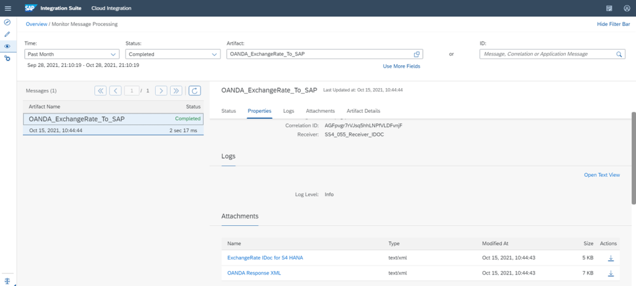
Task: Click the 5 KB size cell
Action: (x=588, y=257)
